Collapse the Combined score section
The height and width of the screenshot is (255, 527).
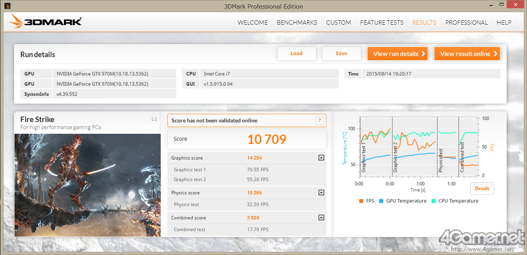tap(321, 217)
